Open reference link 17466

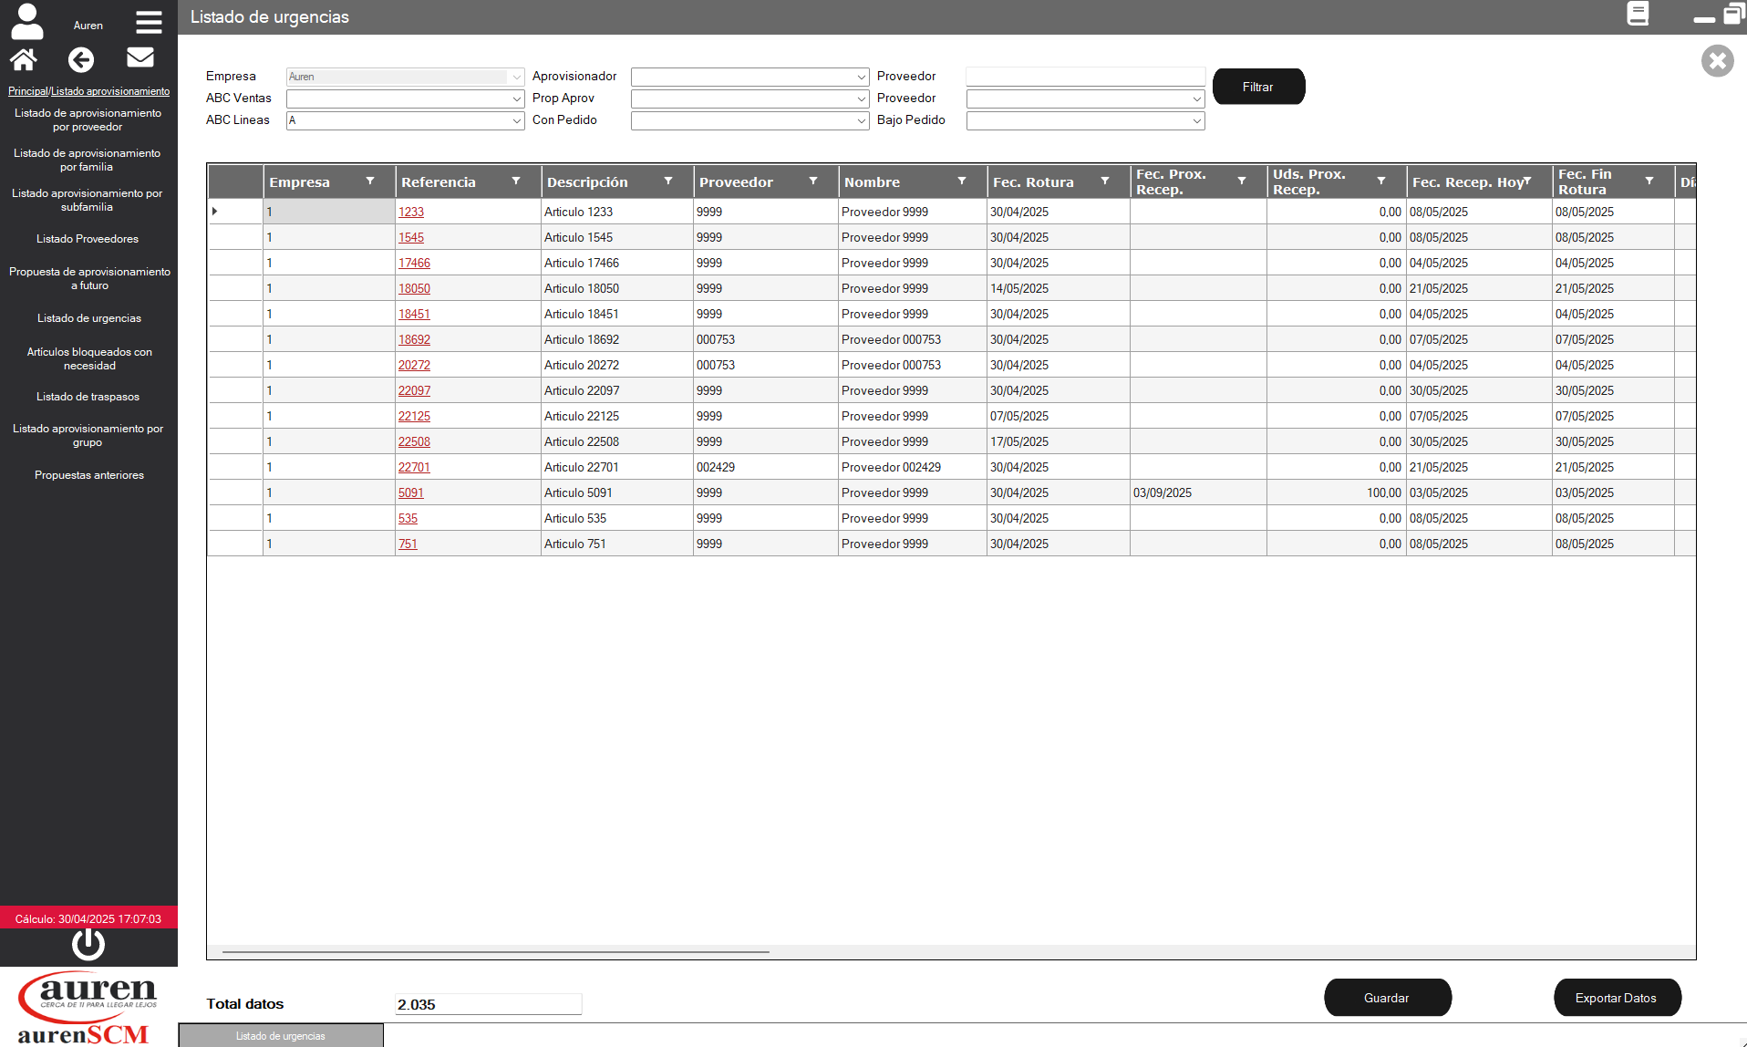click(x=414, y=263)
